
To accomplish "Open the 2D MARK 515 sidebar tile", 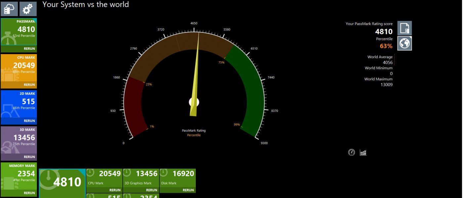I will coord(19,104).
